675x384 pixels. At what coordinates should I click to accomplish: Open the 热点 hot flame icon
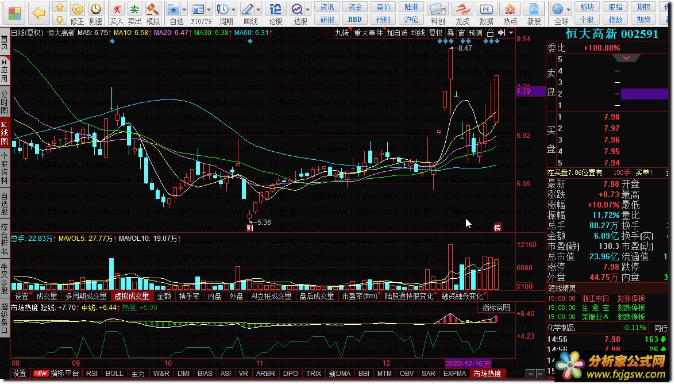510,9
